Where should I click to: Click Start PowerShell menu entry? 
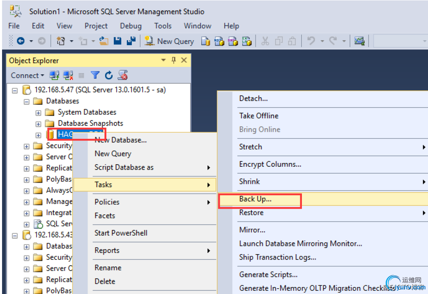145,233
